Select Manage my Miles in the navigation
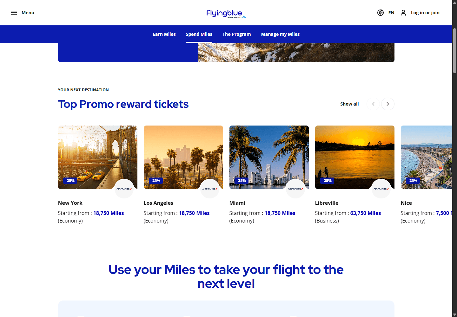This screenshot has height=317, width=457. 280,34
